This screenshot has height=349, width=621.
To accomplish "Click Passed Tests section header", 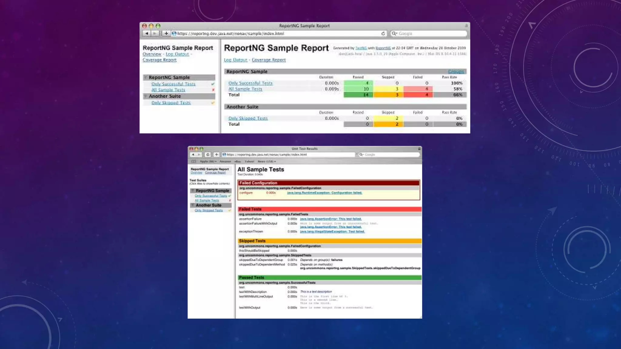I will tap(330, 278).
